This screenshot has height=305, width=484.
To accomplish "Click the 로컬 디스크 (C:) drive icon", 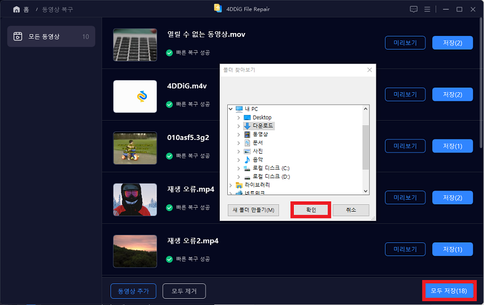I will [x=247, y=168].
